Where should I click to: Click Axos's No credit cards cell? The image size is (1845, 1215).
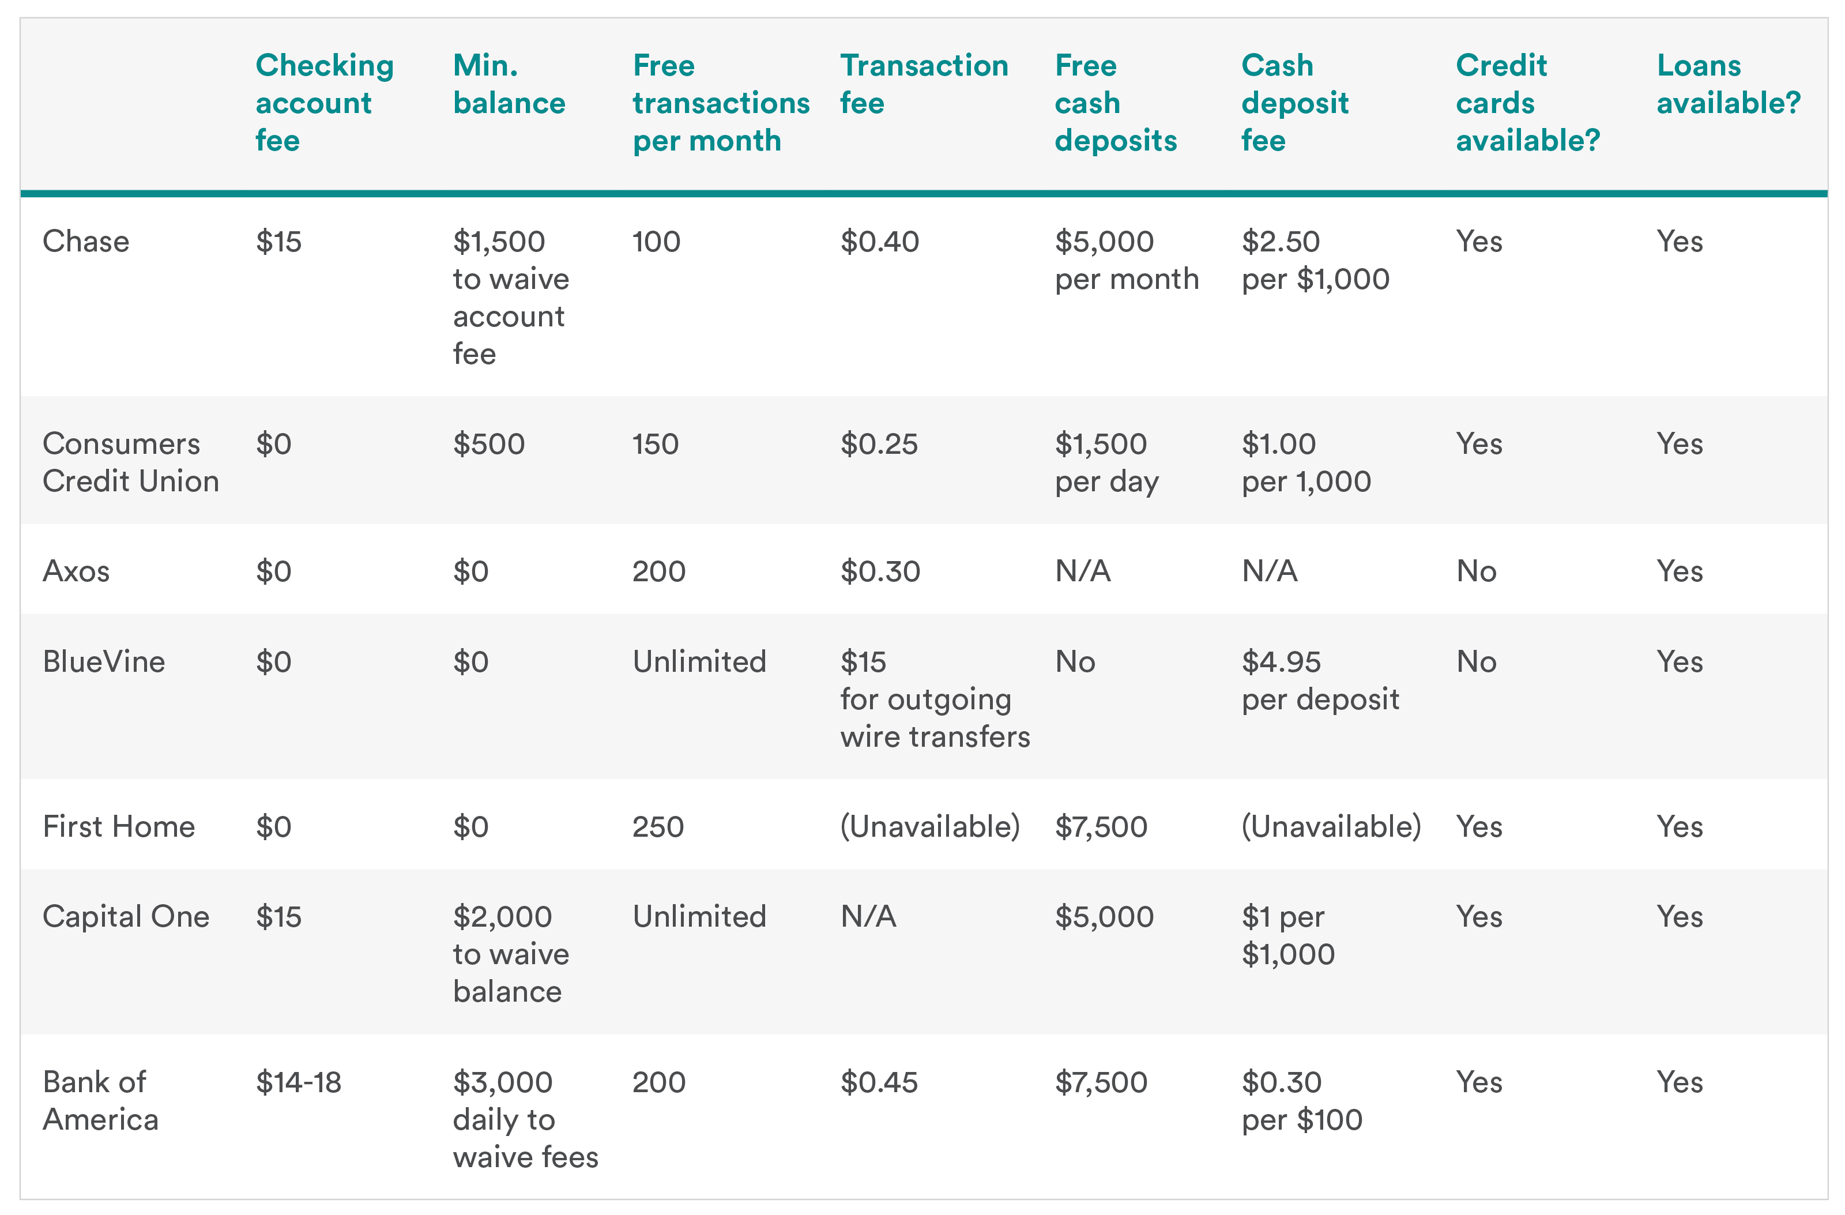coord(1475,571)
